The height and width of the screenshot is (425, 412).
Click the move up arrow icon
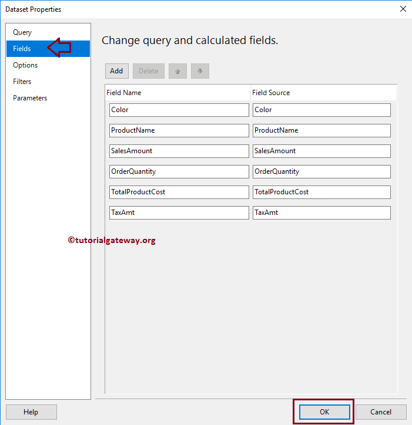pos(177,71)
